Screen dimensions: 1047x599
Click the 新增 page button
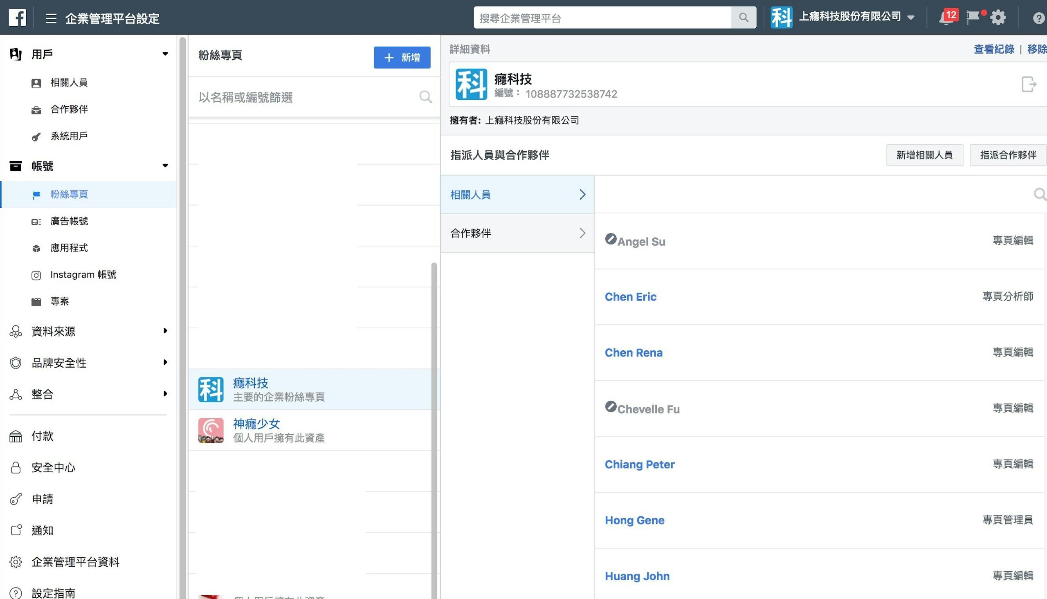tap(402, 58)
